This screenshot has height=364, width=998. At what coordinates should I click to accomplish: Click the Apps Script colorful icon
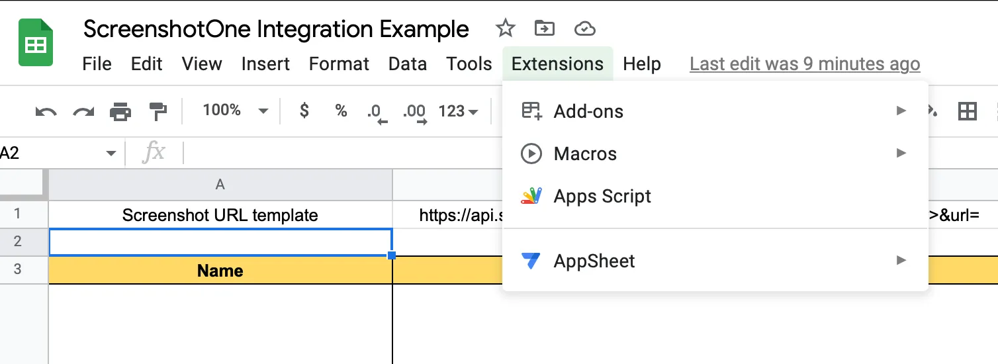[531, 196]
